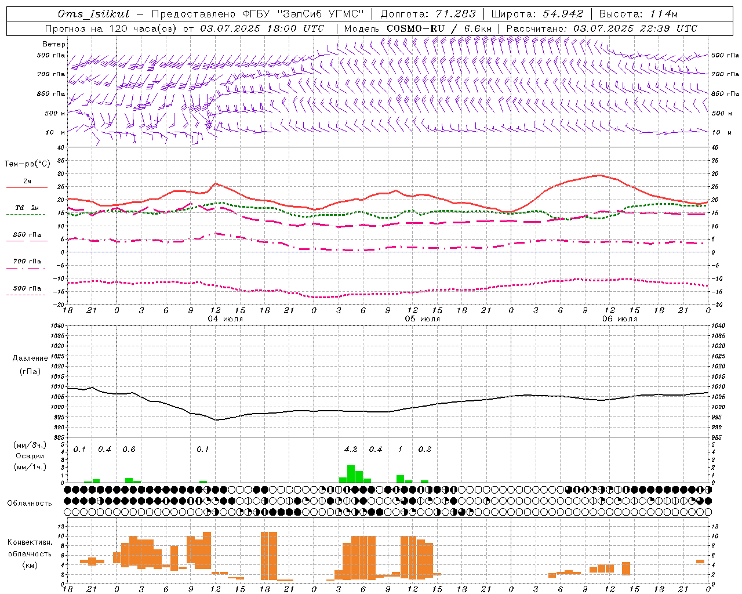Click the Рассчитано: 03.07.2025 22:39 UTC timestamp
742x594 pixels.
(602, 28)
